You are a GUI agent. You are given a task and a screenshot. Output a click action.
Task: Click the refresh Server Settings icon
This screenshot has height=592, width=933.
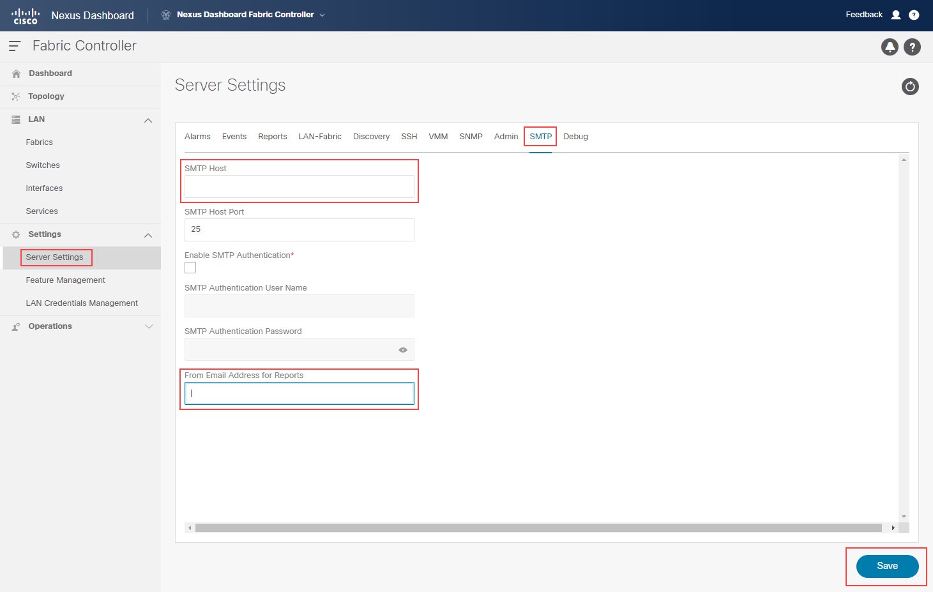click(x=910, y=86)
